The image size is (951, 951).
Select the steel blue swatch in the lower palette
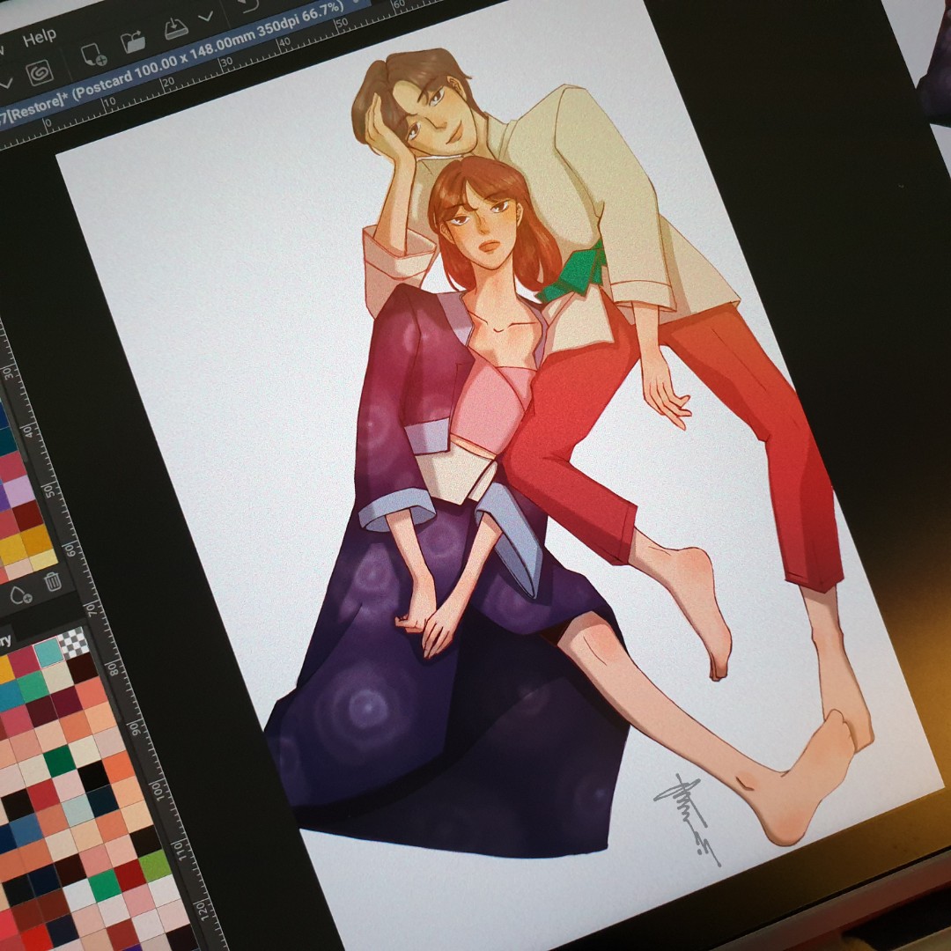click(x=26, y=829)
